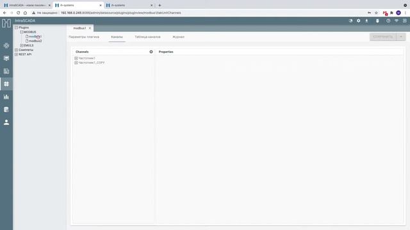This screenshot has height=230, width=410.
Task: Click the Channels panel heading
Action: click(82, 52)
